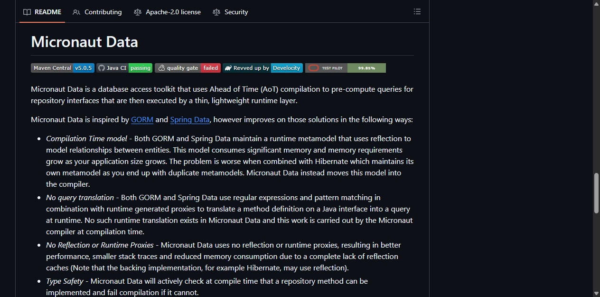The height and width of the screenshot is (297, 600).
Task: Switch to the Contributing tab
Action: pos(97,12)
